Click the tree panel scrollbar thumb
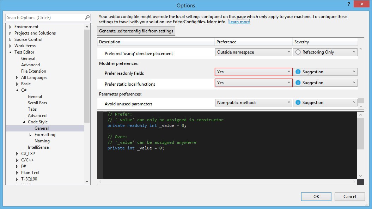This screenshot has width=372, height=209. pyautogui.click(x=87, y=76)
